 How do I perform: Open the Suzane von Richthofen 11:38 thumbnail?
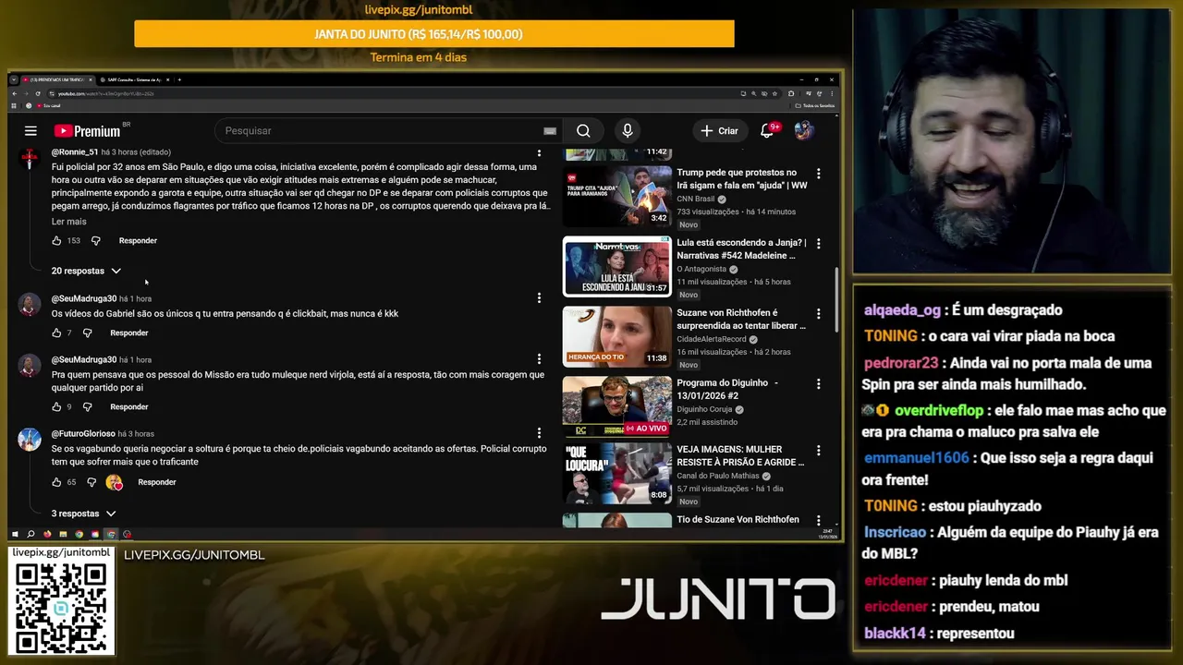tap(617, 336)
